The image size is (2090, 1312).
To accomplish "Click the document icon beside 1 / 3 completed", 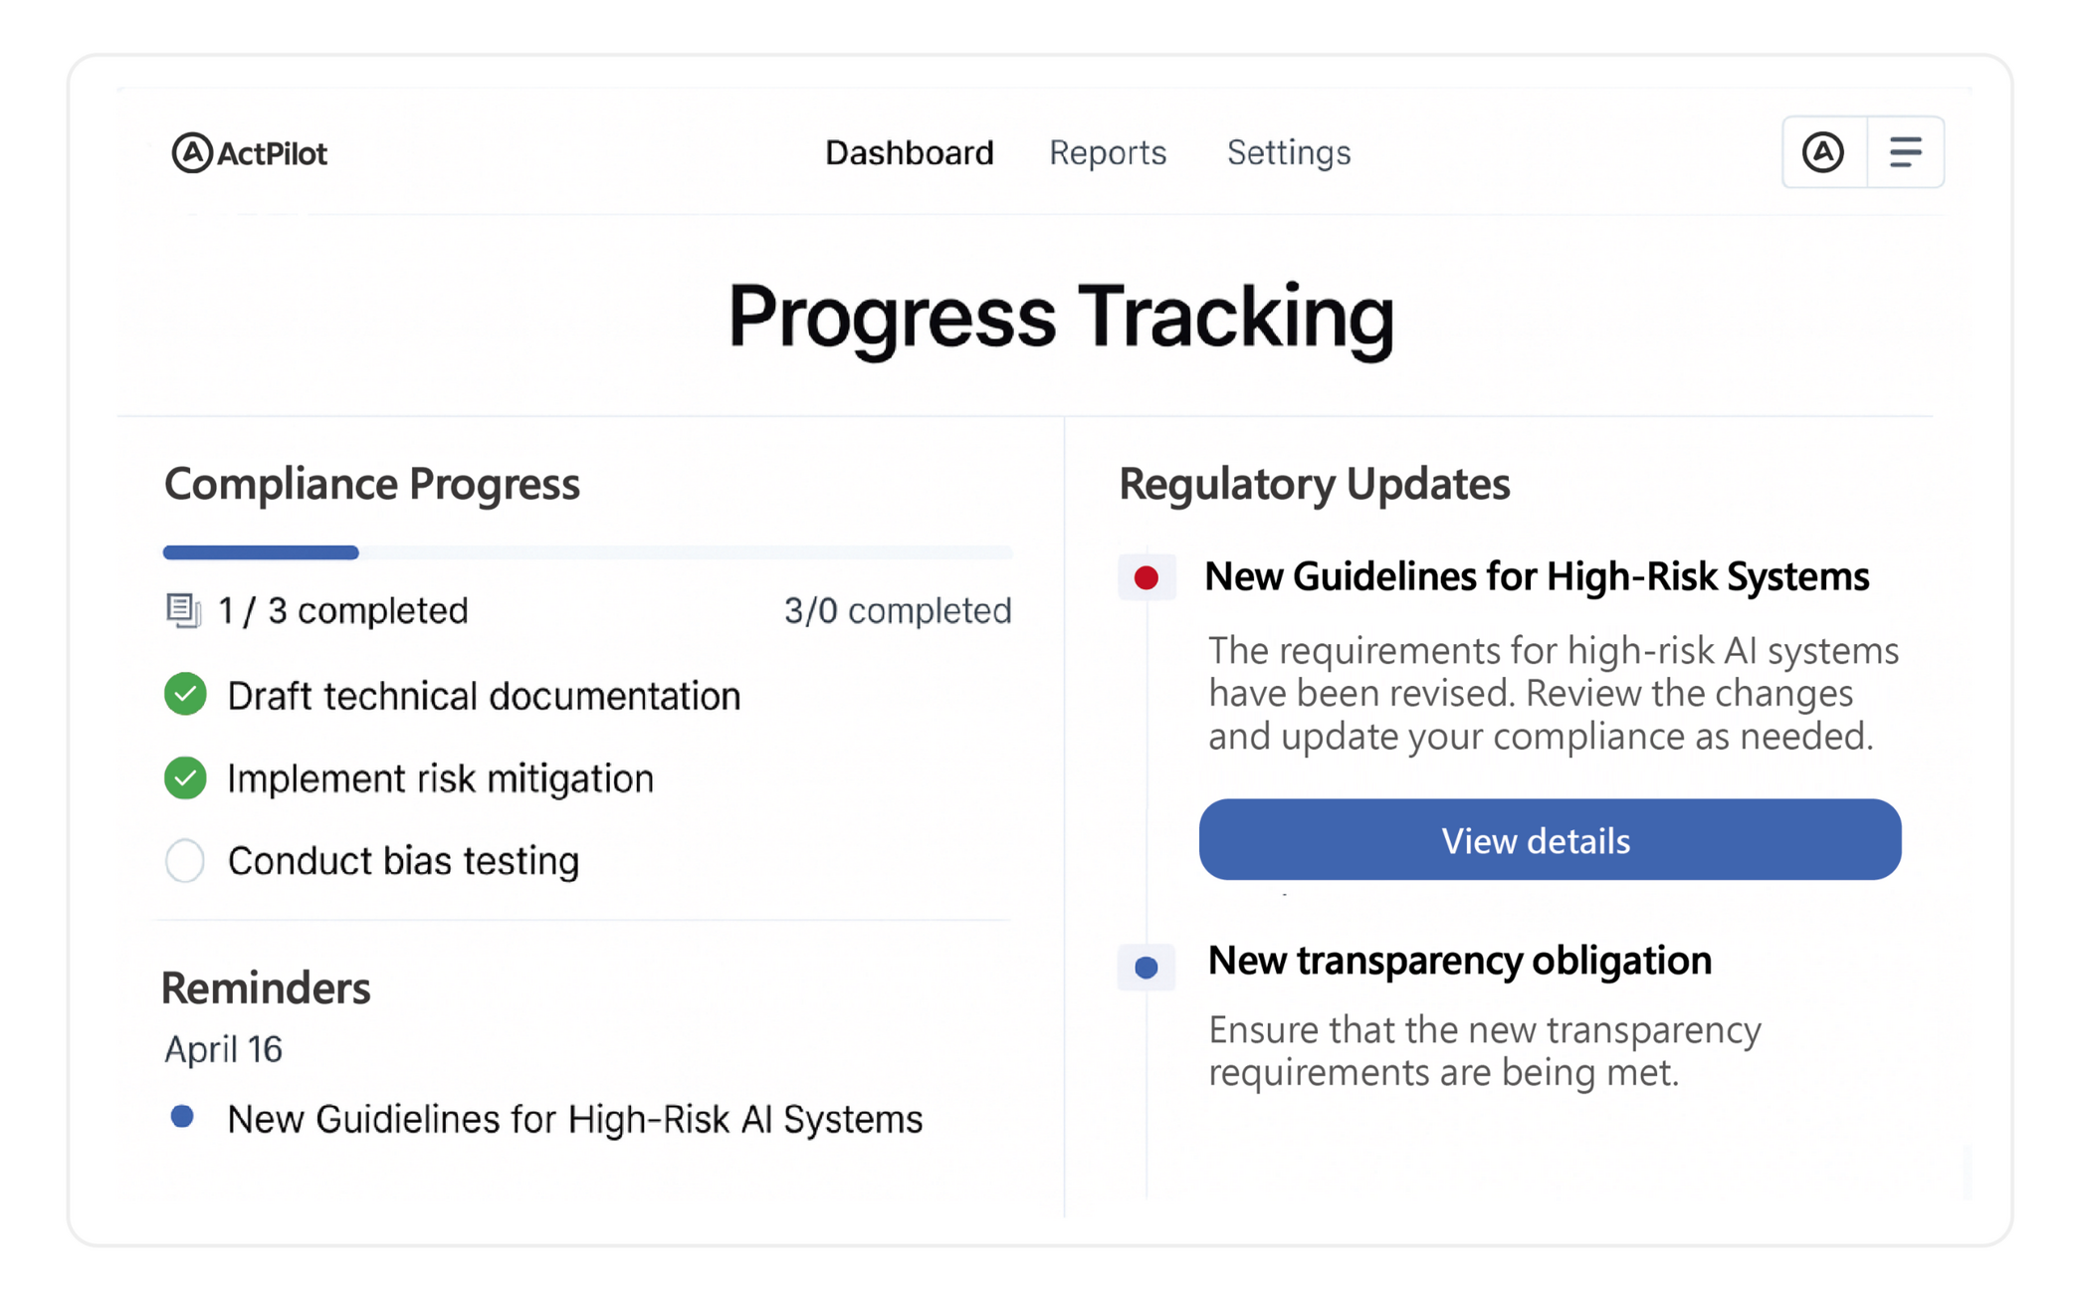I will [x=183, y=610].
